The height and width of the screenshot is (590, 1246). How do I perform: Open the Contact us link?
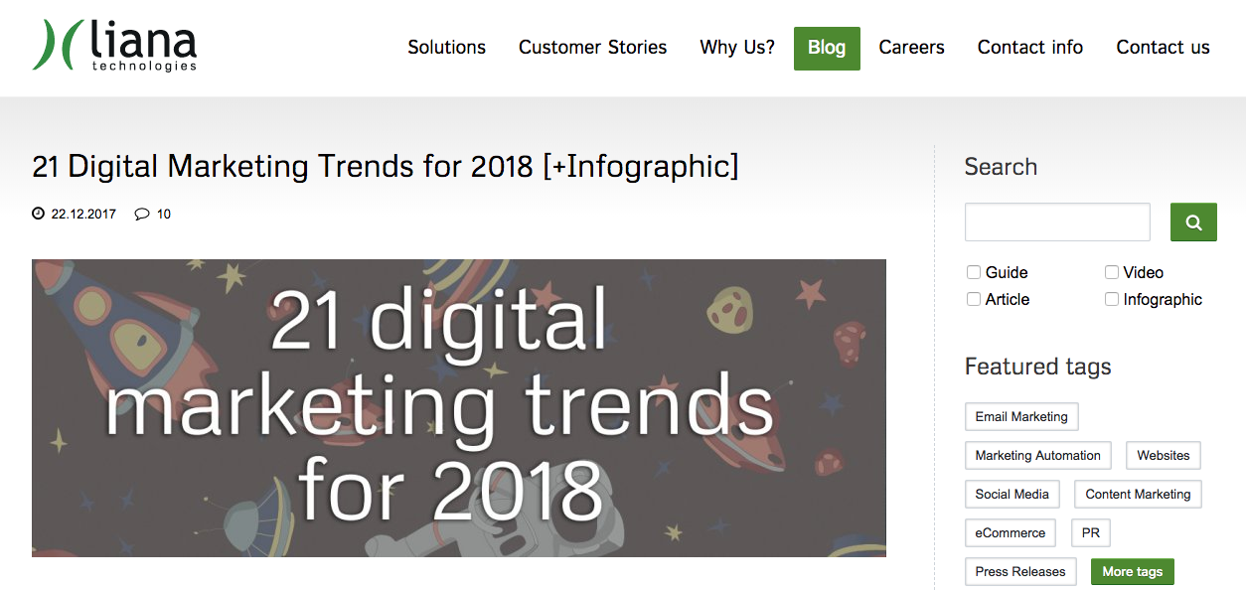(x=1163, y=48)
